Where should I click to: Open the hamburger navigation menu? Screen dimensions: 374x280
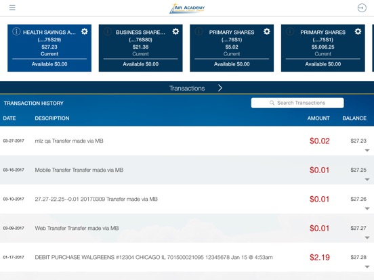pos(12,8)
